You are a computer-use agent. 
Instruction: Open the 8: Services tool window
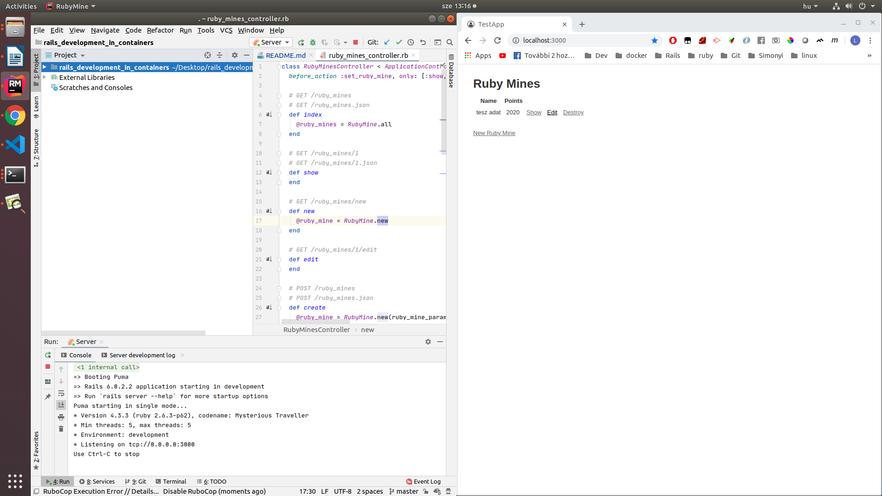(x=97, y=481)
